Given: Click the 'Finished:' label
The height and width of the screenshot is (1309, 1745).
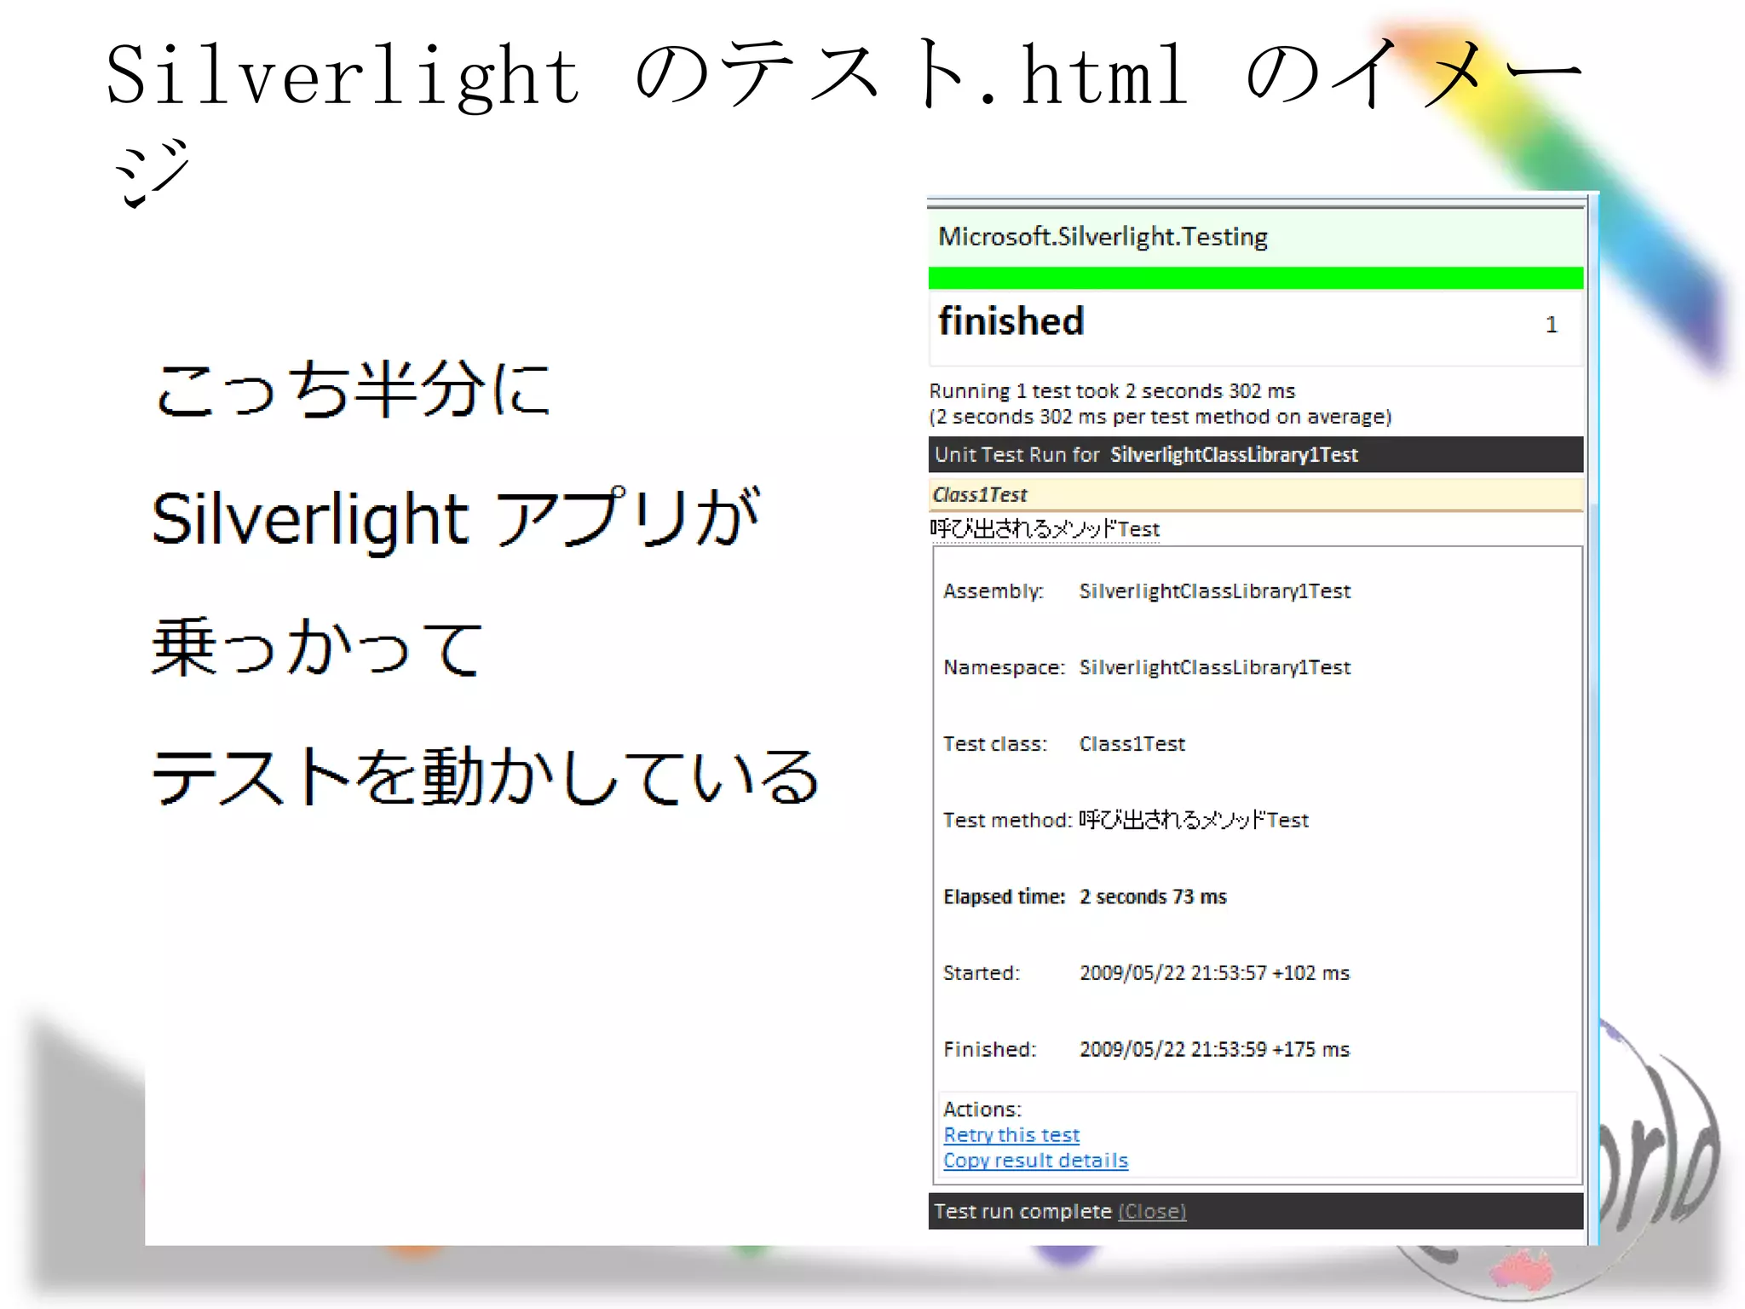Looking at the screenshot, I should click(990, 1049).
